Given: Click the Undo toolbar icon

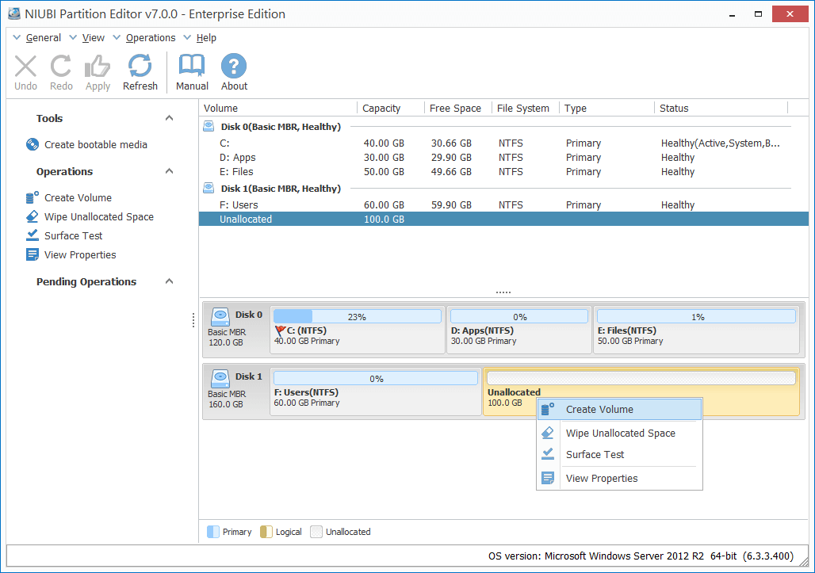Looking at the screenshot, I should coord(26,67).
